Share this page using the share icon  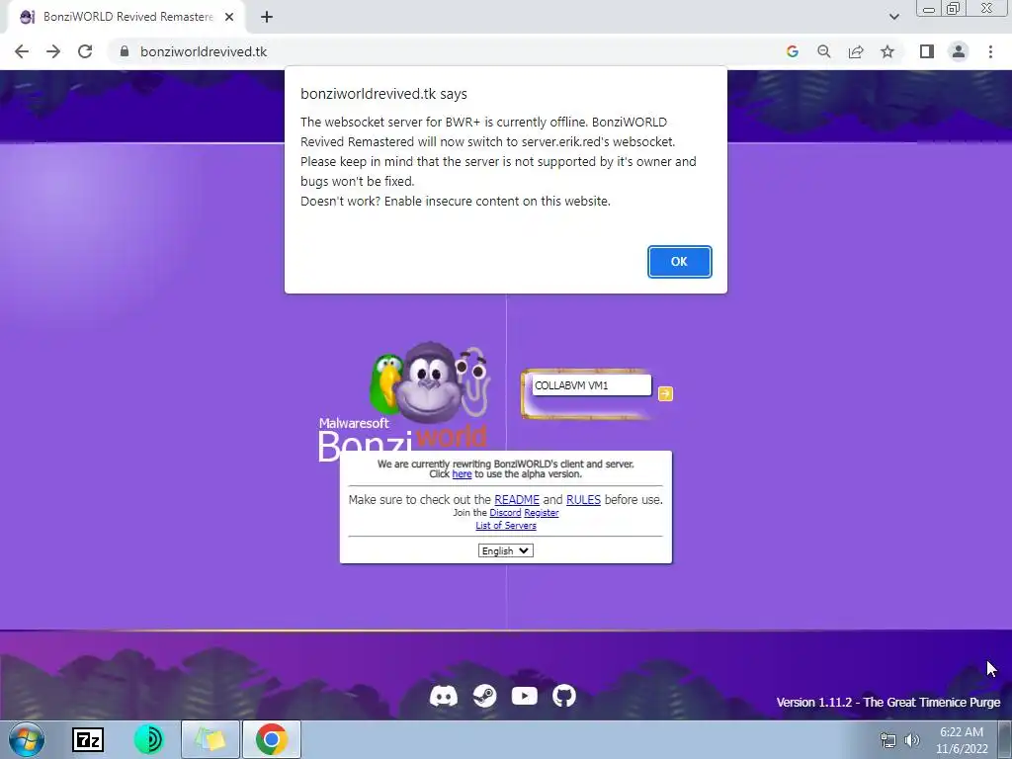point(856,51)
